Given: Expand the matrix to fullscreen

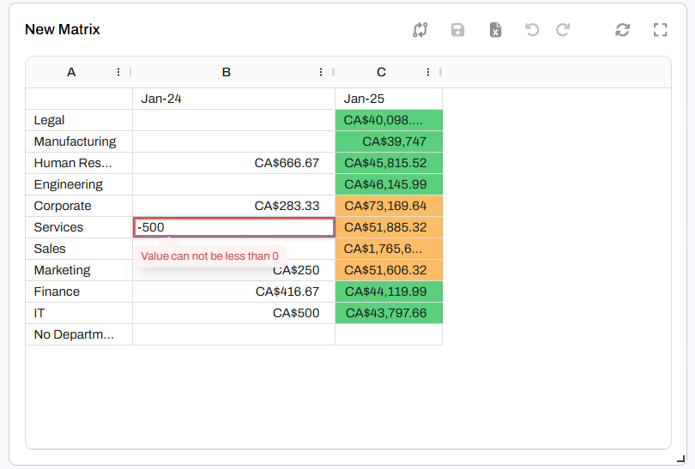Looking at the screenshot, I should (660, 30).
